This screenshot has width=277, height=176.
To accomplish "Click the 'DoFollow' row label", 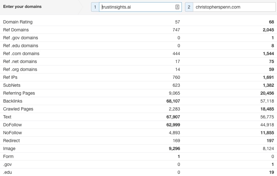I will (12, 125).
